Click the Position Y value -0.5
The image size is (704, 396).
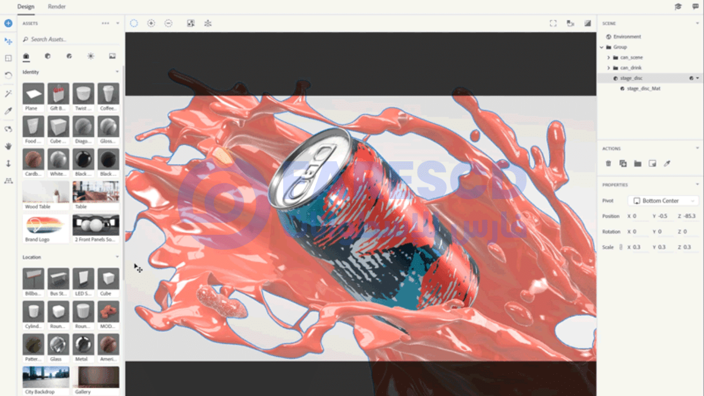point(663,216)
